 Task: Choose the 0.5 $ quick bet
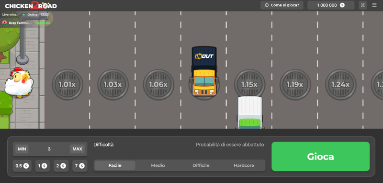pyautogui.click(x=22, y=166)
